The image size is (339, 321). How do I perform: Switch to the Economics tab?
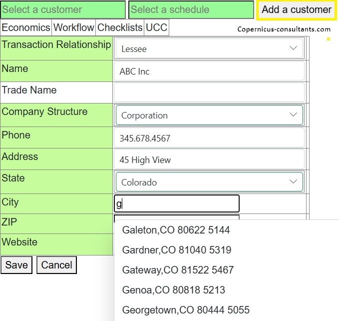pyautogui.click(x=26, y=28)
